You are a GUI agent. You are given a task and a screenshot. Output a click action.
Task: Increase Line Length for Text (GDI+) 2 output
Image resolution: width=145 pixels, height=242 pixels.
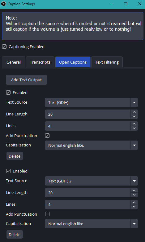tap(134, 190)
